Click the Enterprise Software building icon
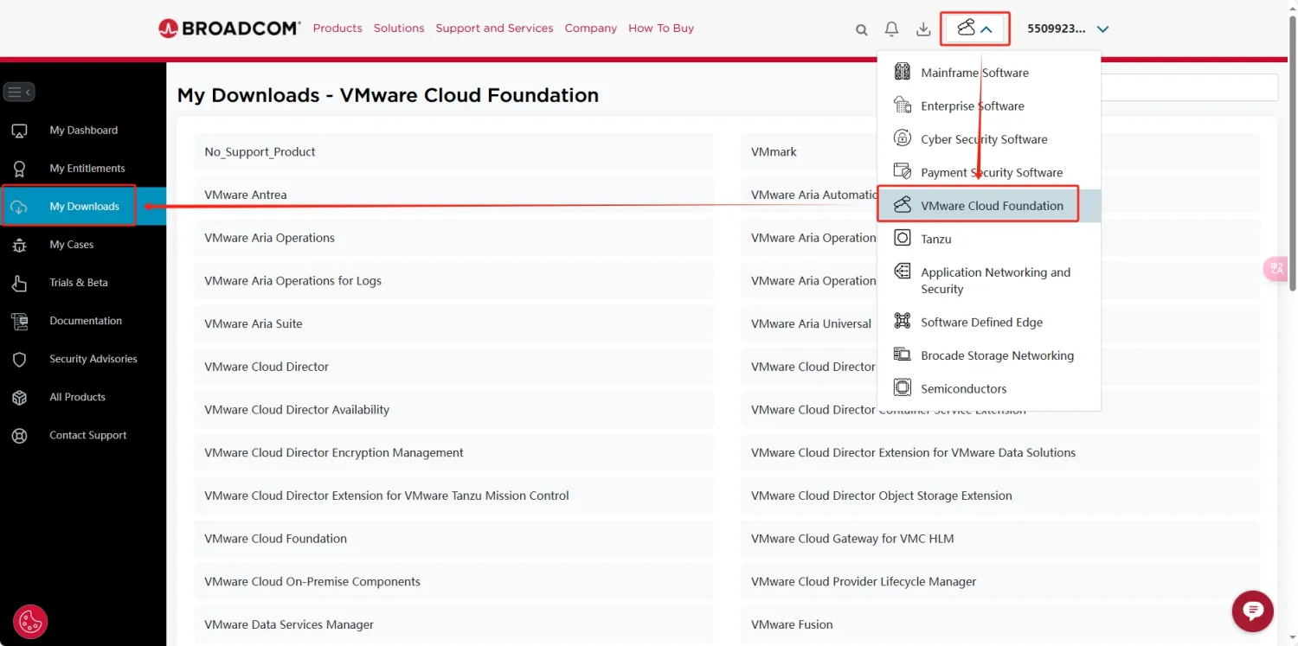Viewport: 1298px width, 646px height. (x=903, y=106)
